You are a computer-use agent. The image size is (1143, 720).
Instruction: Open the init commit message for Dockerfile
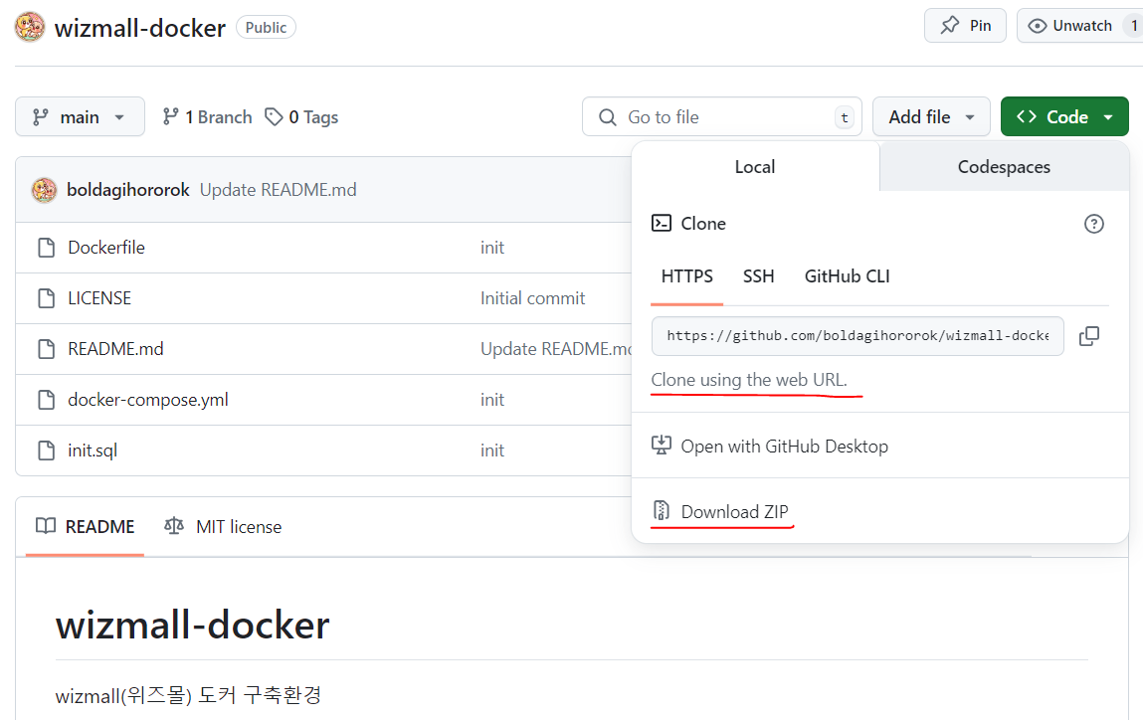[x=492, y=248]
